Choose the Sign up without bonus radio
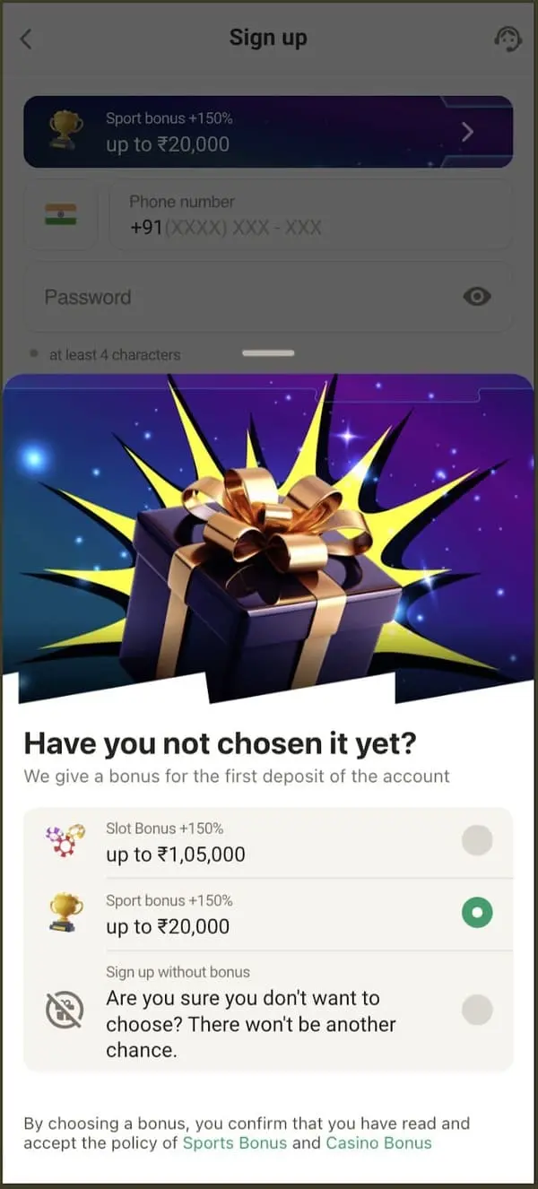This screenshot has width=538, height=1189. pyautogui.click(x=477, y=1010)
